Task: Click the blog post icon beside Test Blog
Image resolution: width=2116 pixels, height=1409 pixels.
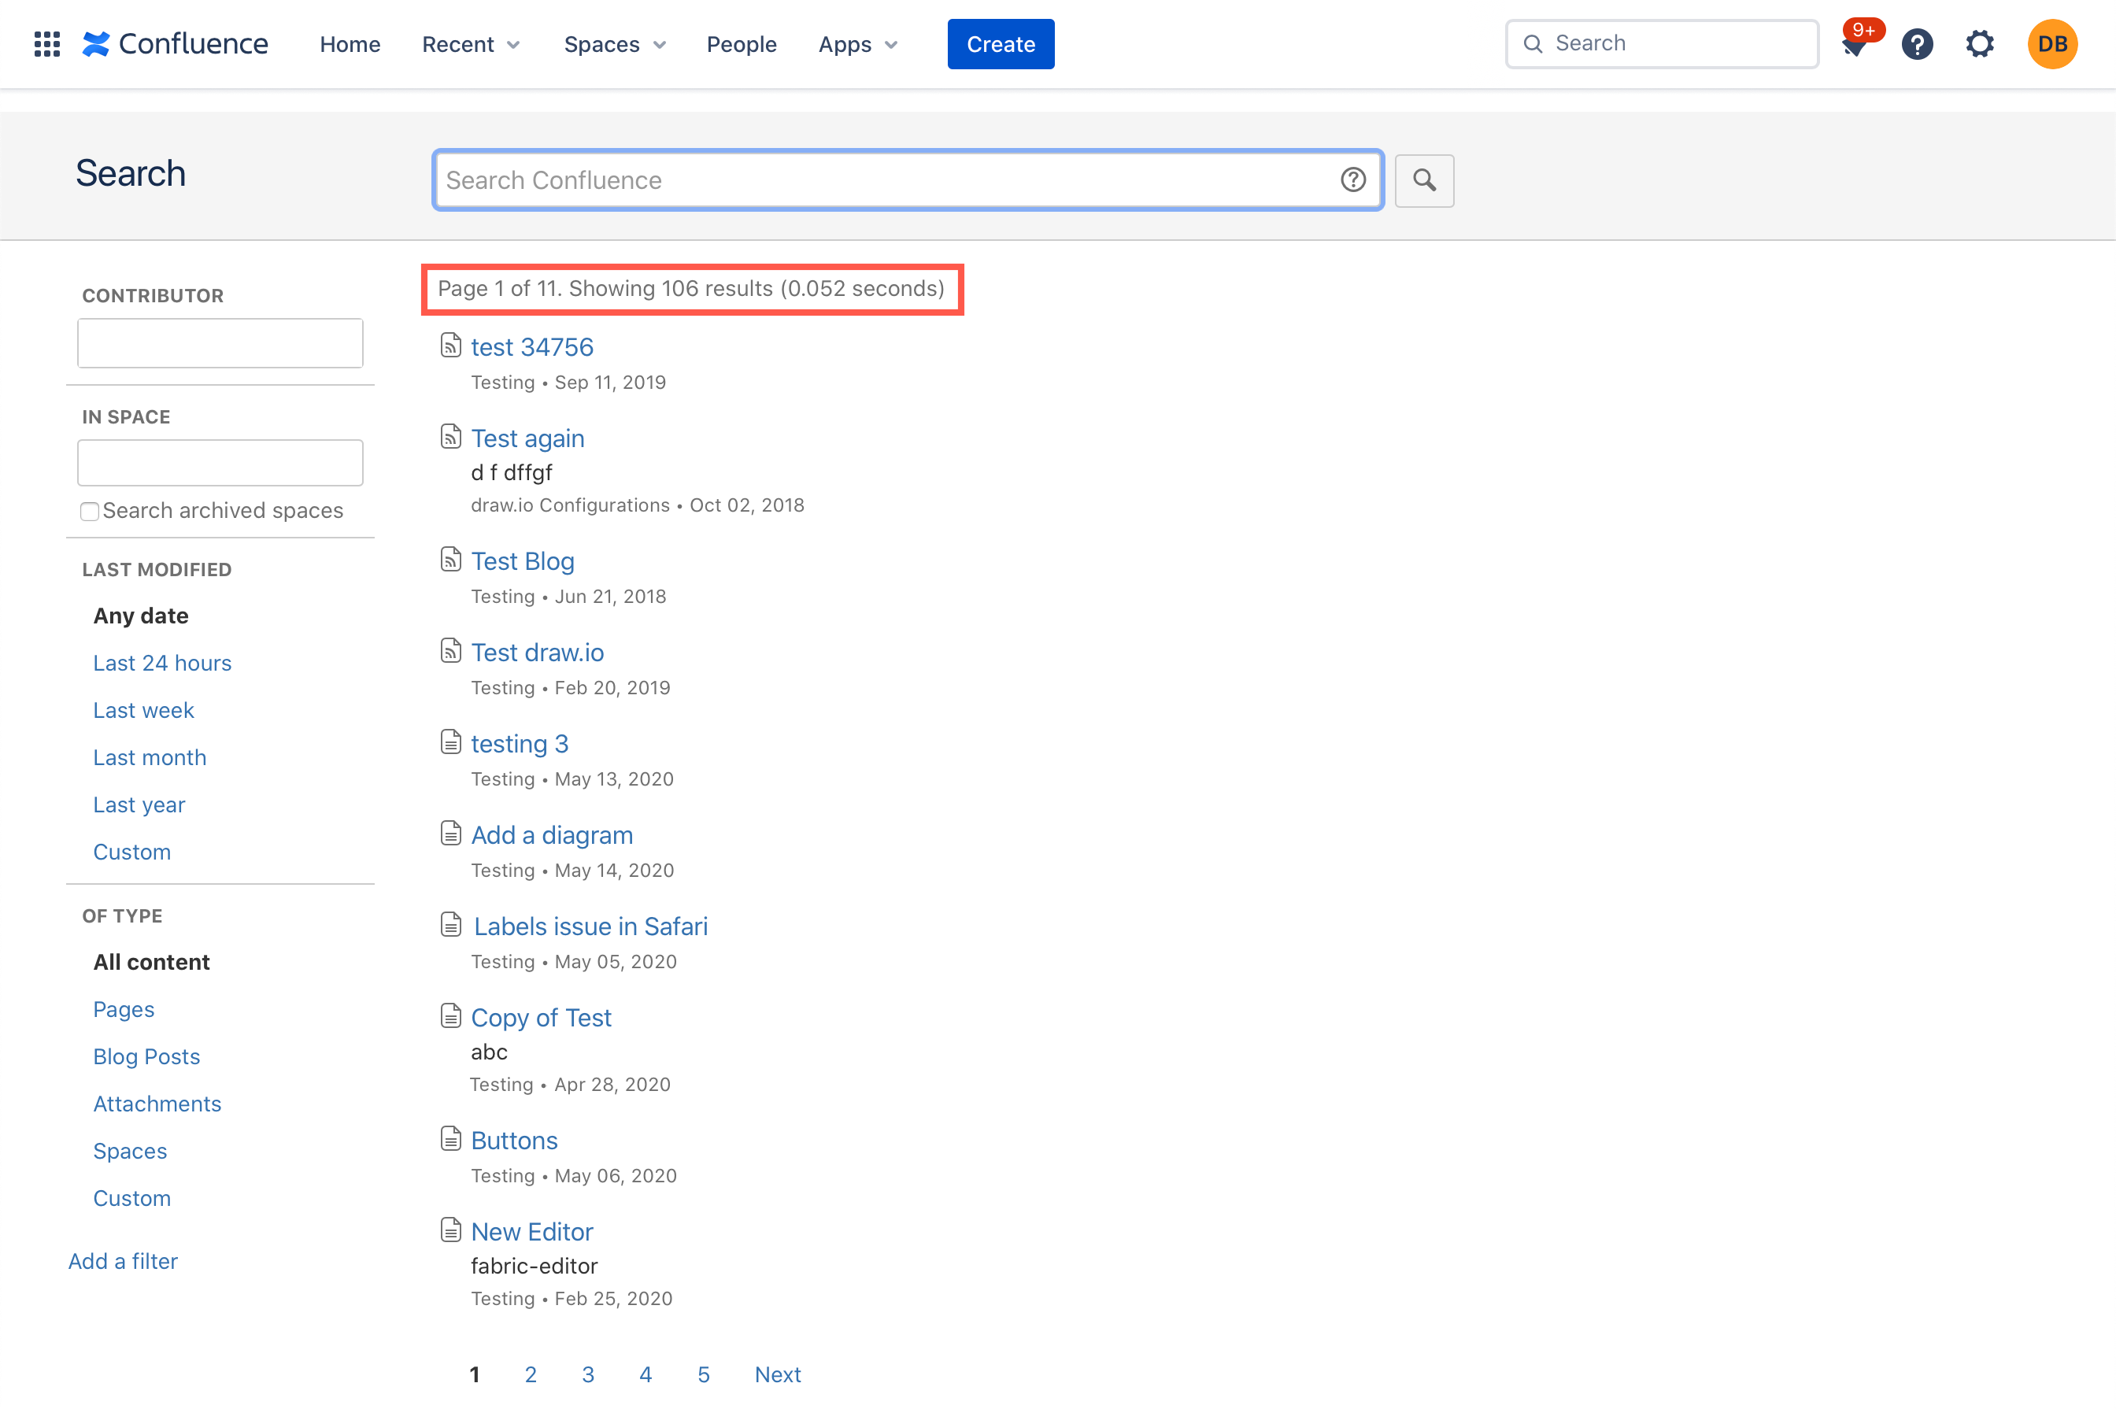Action: (451, 558)
